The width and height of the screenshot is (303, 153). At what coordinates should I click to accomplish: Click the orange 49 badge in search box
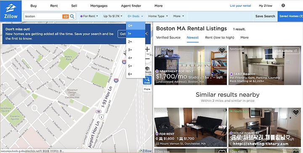[x=66, y=16]
